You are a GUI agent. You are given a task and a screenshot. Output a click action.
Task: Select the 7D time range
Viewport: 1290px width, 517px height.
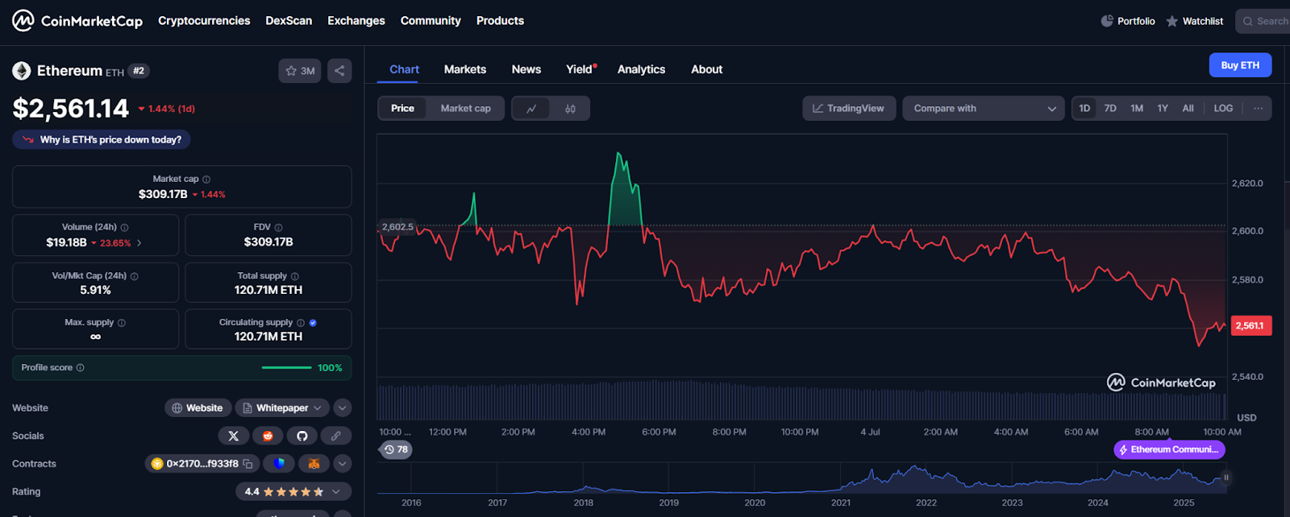[1110, 109]
